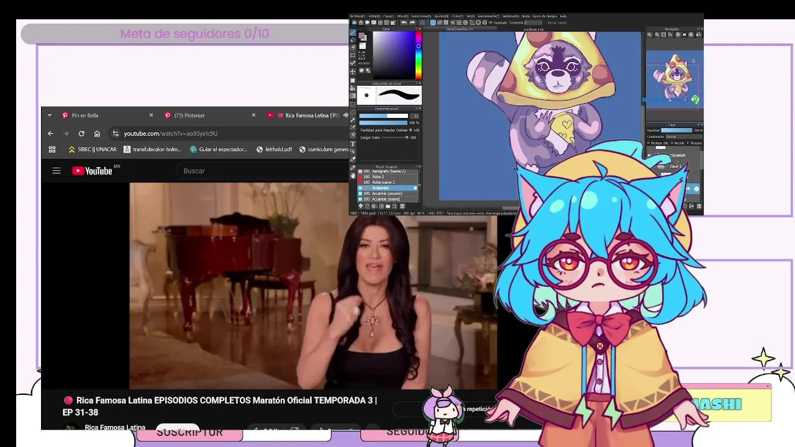Switch to the Rica Famosa Latina tab
The image size is (795, 447).
coord(308,115)
